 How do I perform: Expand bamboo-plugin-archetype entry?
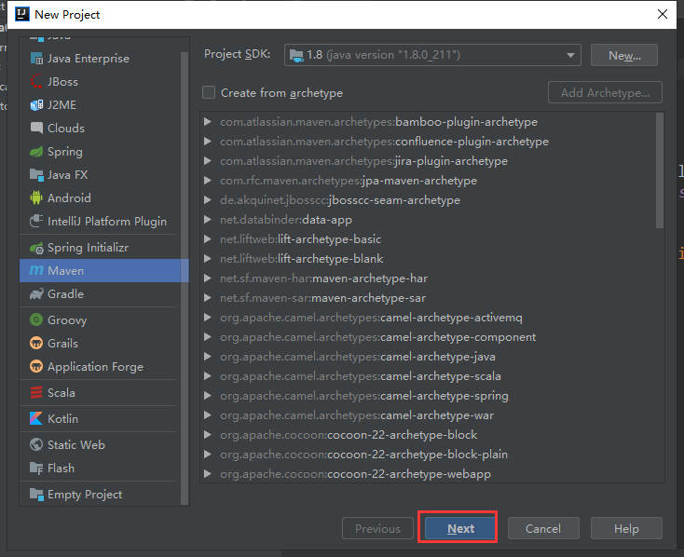tap(208, 122)
